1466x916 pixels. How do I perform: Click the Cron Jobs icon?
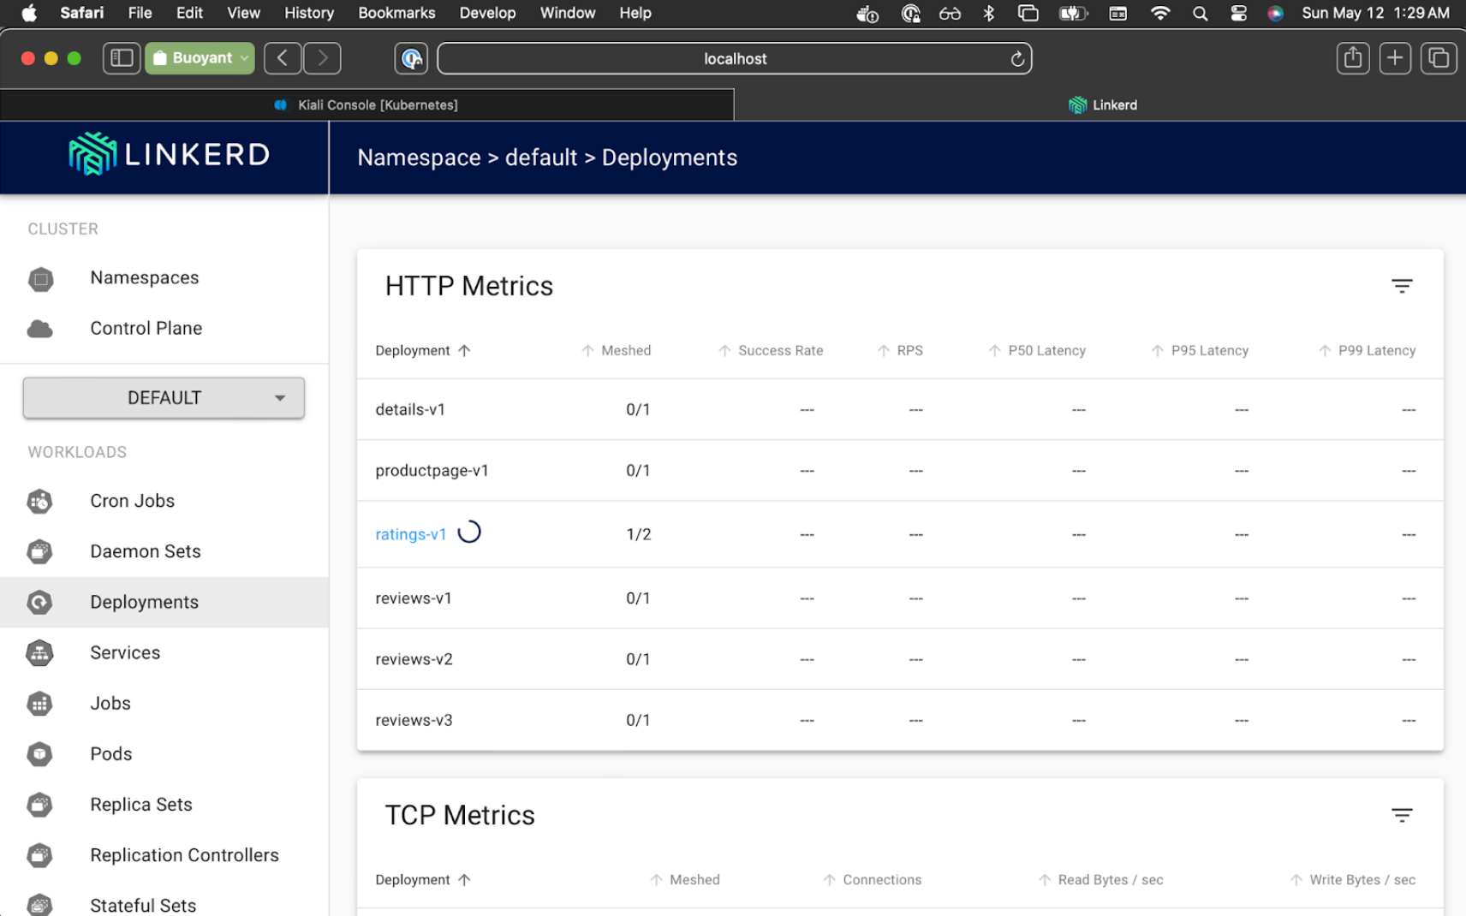pos(39,502)
